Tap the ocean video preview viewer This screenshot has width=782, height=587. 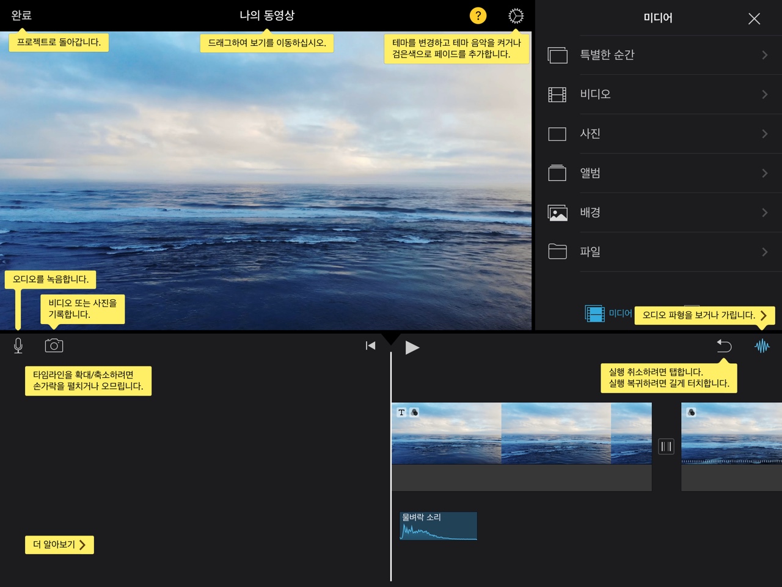(266, 180)
